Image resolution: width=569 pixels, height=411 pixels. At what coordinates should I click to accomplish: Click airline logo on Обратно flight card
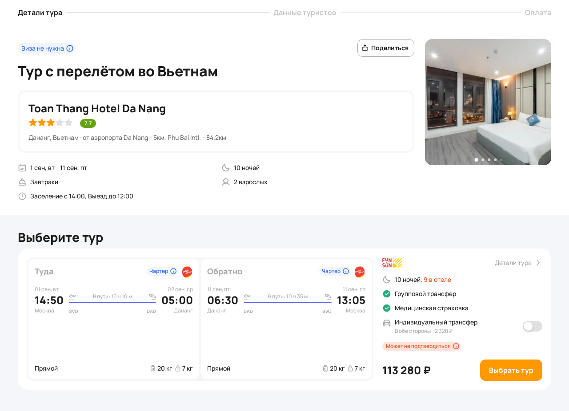pyautogui.click(x=360, y=272)
